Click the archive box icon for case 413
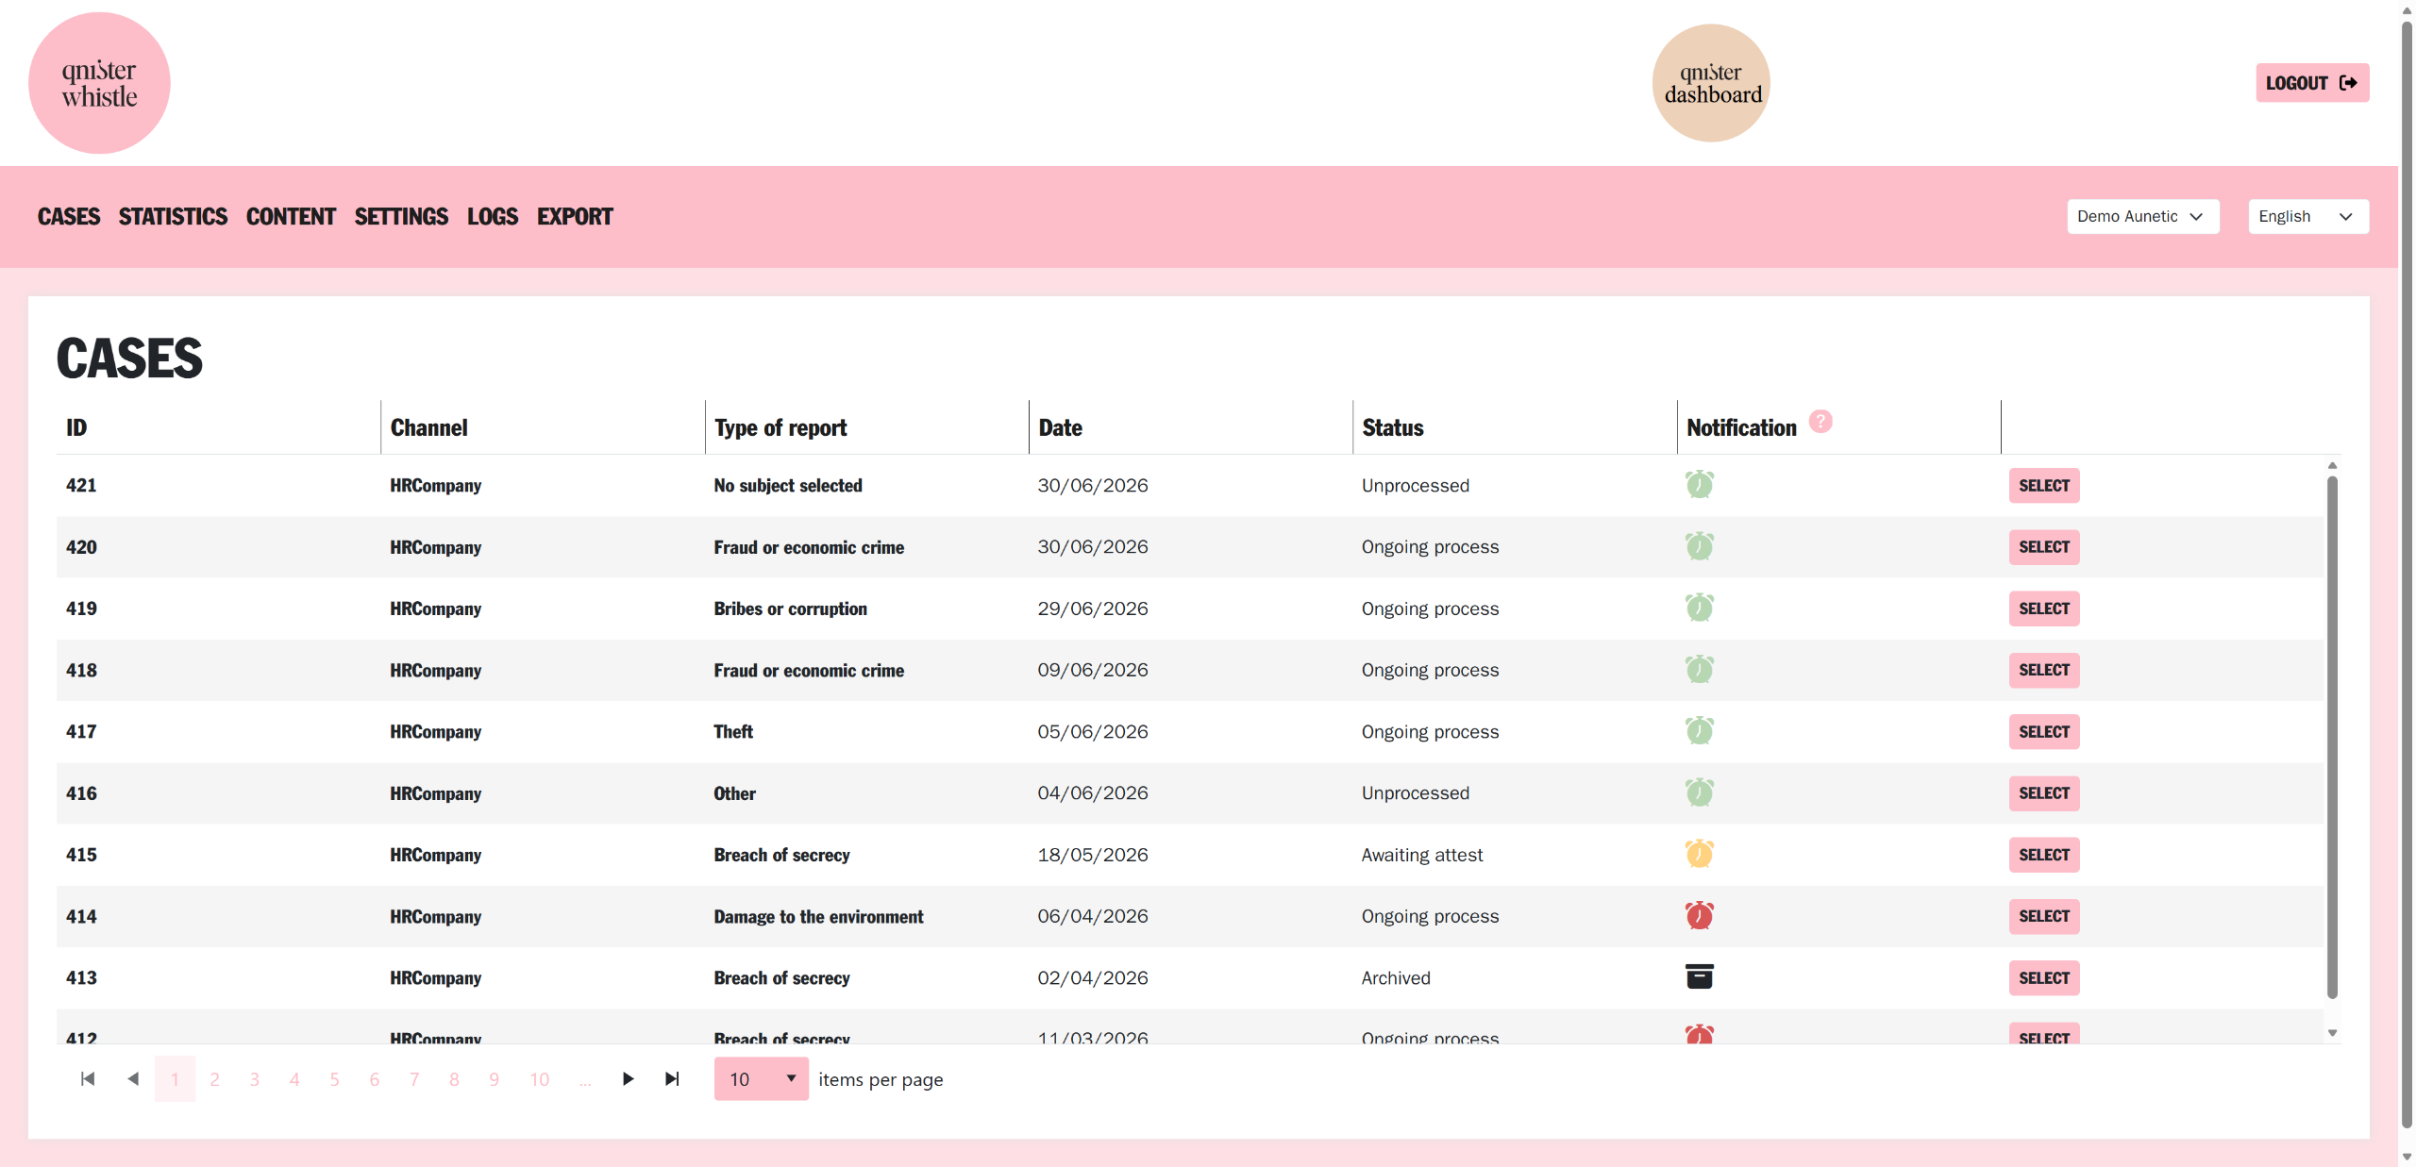 pos(1699,976)
